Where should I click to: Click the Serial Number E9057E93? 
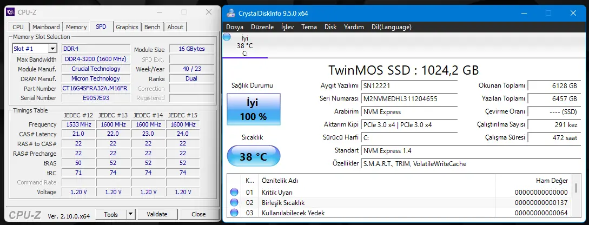tap(96, 98)
